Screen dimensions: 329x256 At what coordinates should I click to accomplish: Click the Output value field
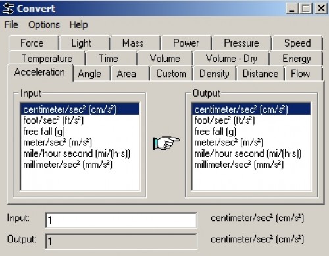point(121,241)
